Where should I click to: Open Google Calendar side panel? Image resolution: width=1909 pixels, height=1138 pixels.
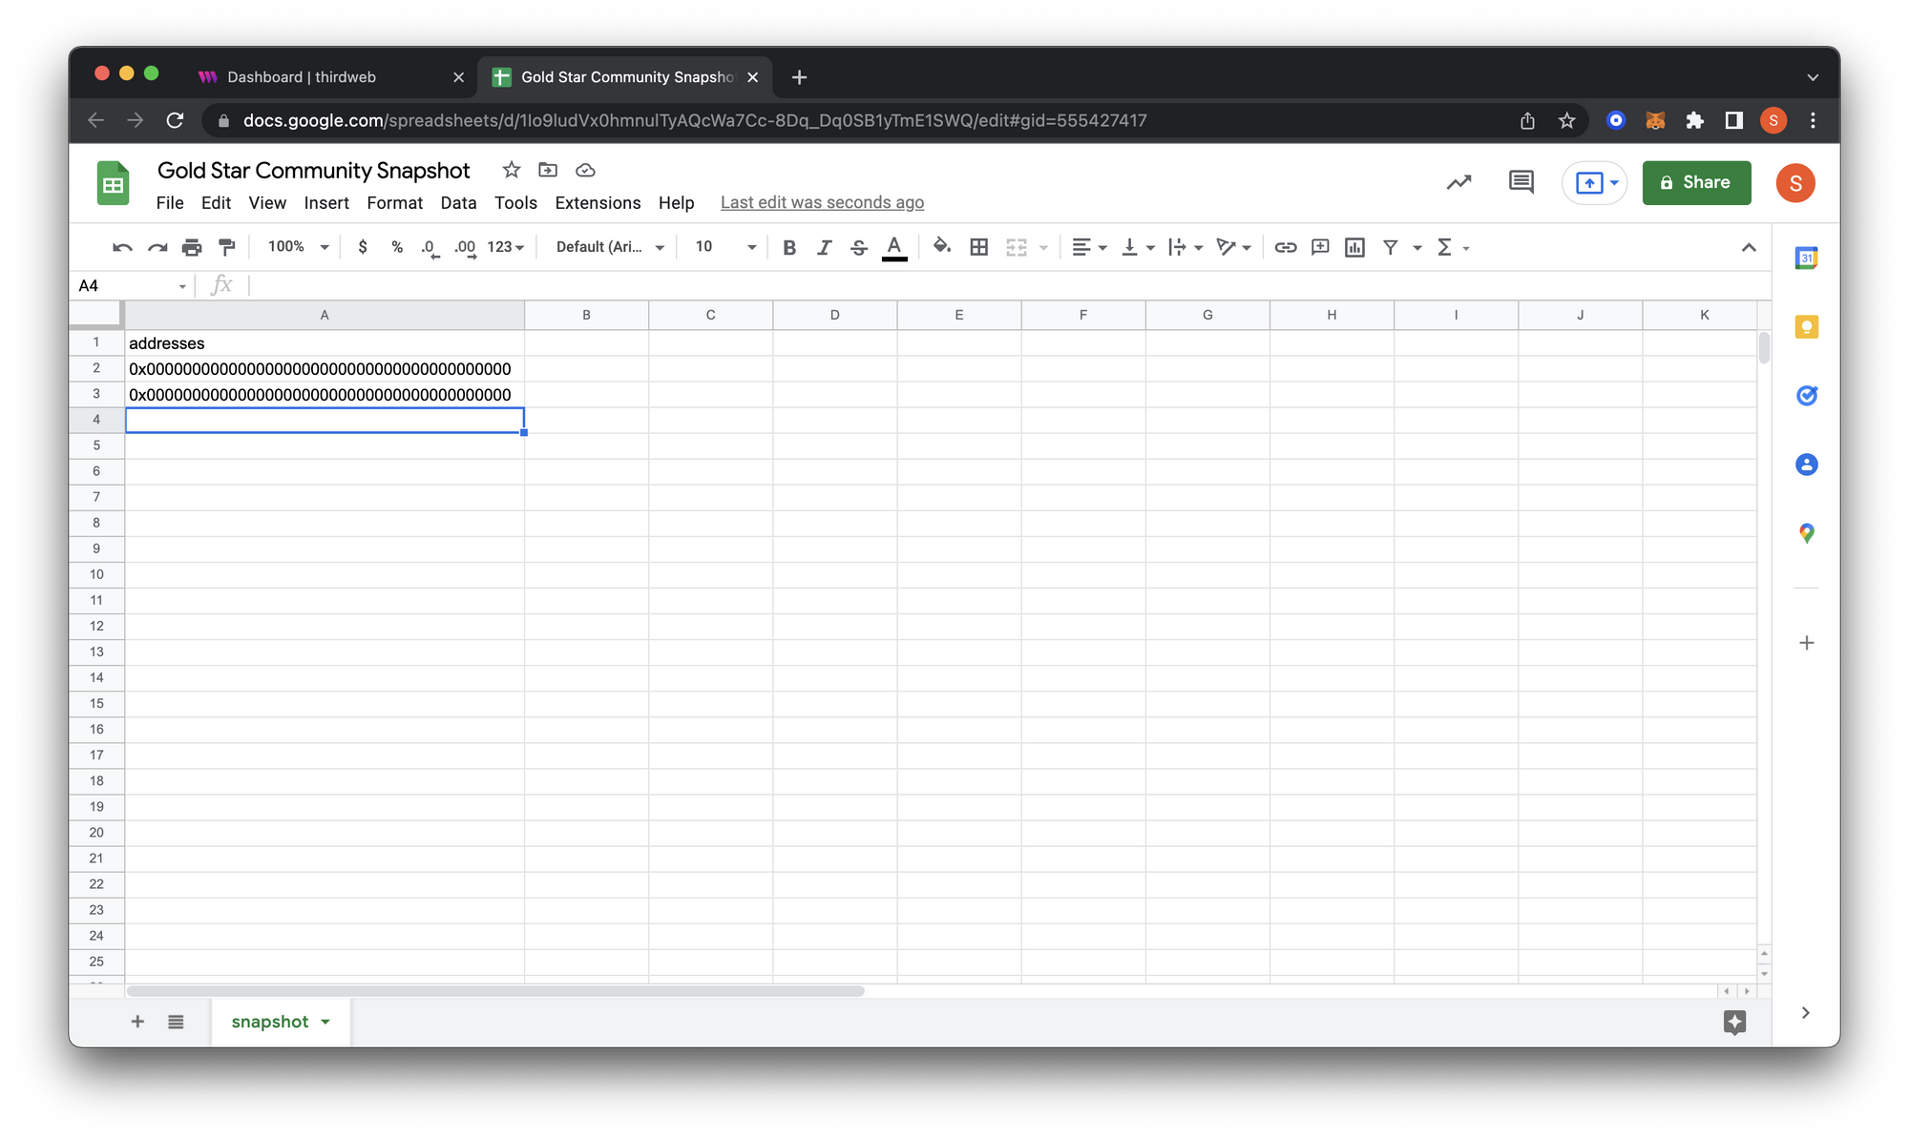(1806, 258)
